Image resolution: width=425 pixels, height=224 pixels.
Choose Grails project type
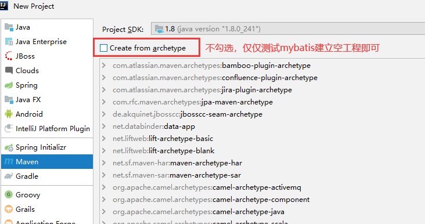(47, 209)
